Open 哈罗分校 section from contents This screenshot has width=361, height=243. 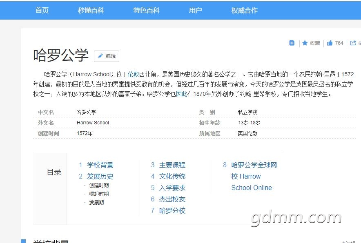point(172,211)
